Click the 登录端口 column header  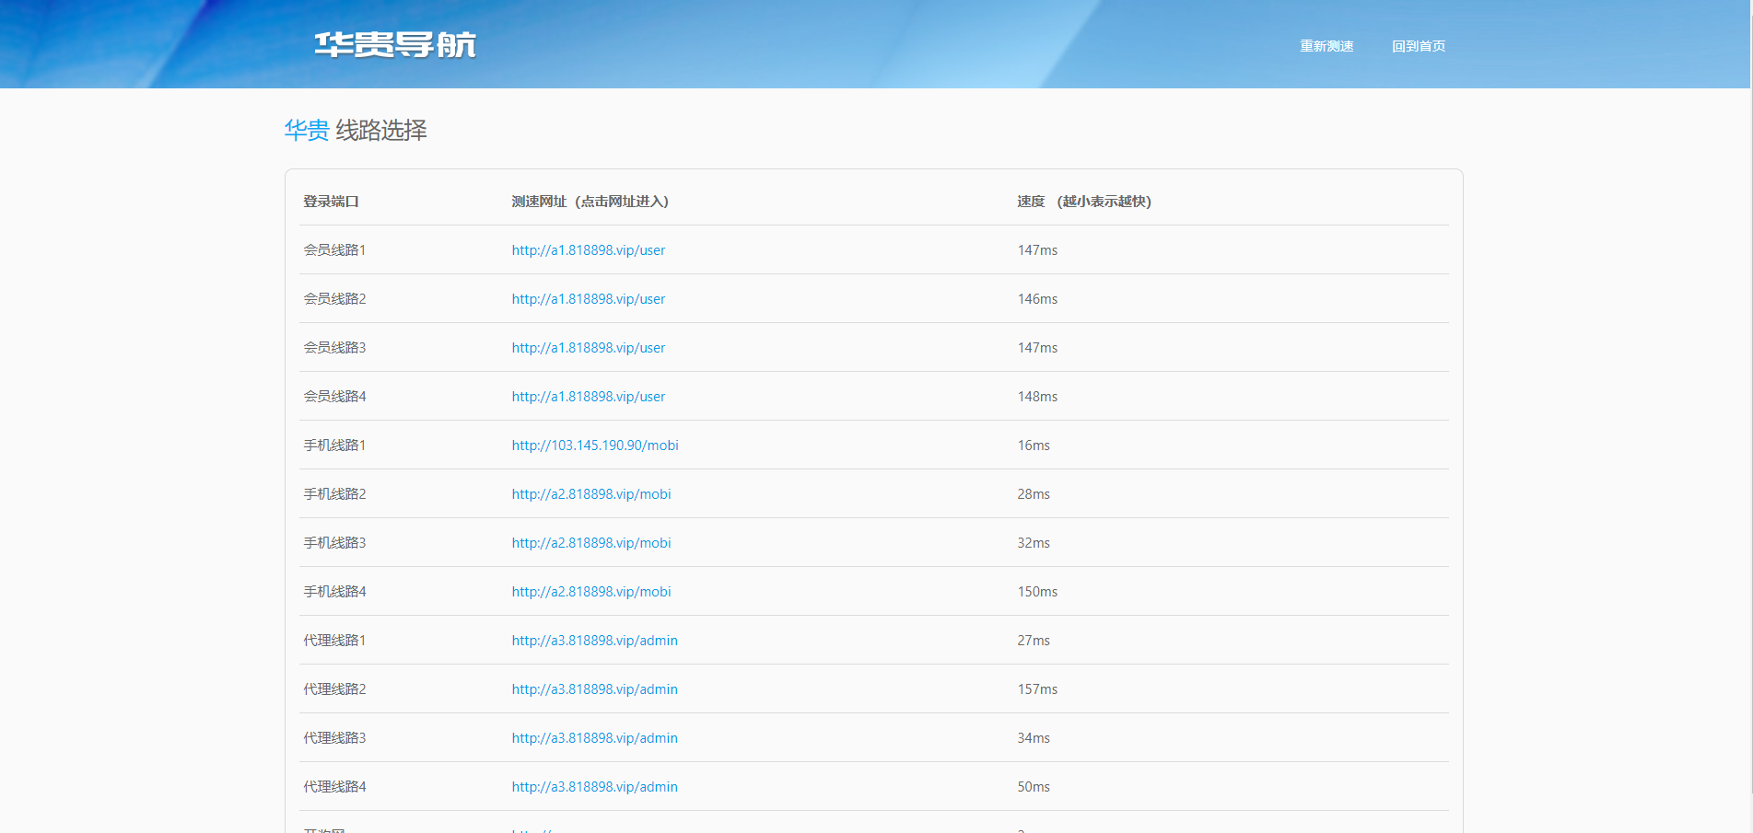tap(332, 202)
